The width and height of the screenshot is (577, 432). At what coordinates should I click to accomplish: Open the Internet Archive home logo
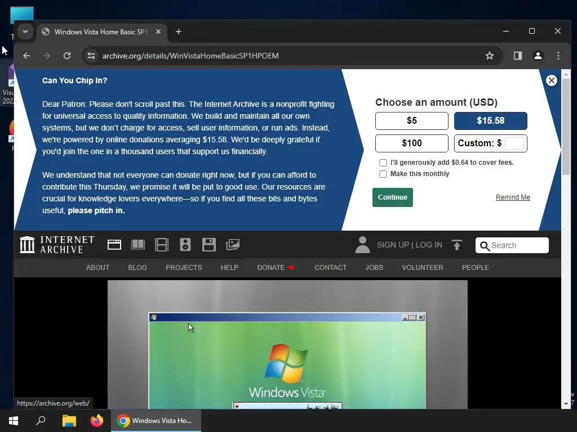coord(57,245)
